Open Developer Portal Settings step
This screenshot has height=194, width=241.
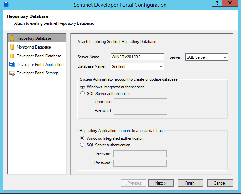(37, 73)
